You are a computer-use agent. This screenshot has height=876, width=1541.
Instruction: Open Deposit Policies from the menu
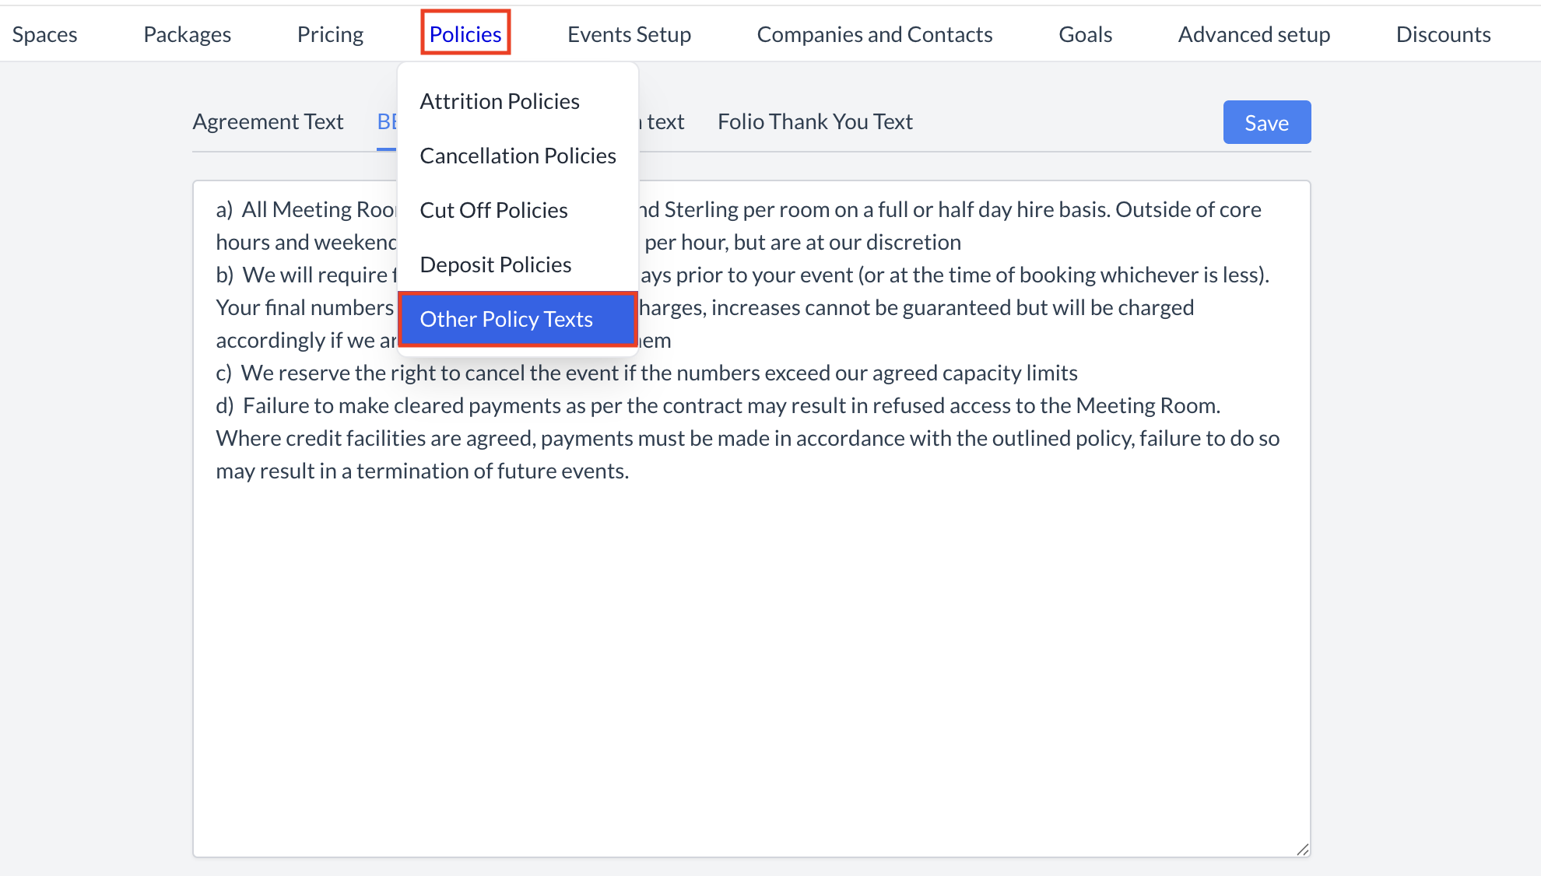[495, 265]
